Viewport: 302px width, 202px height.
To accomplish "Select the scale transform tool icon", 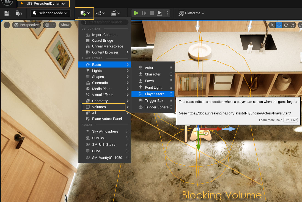I will click(x=292, y=25).
